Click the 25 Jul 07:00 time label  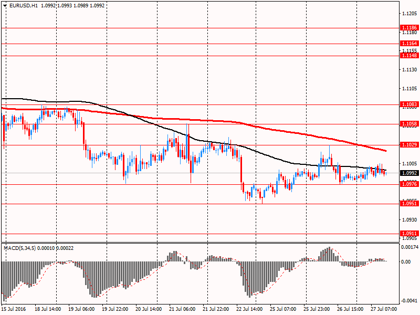283,309
